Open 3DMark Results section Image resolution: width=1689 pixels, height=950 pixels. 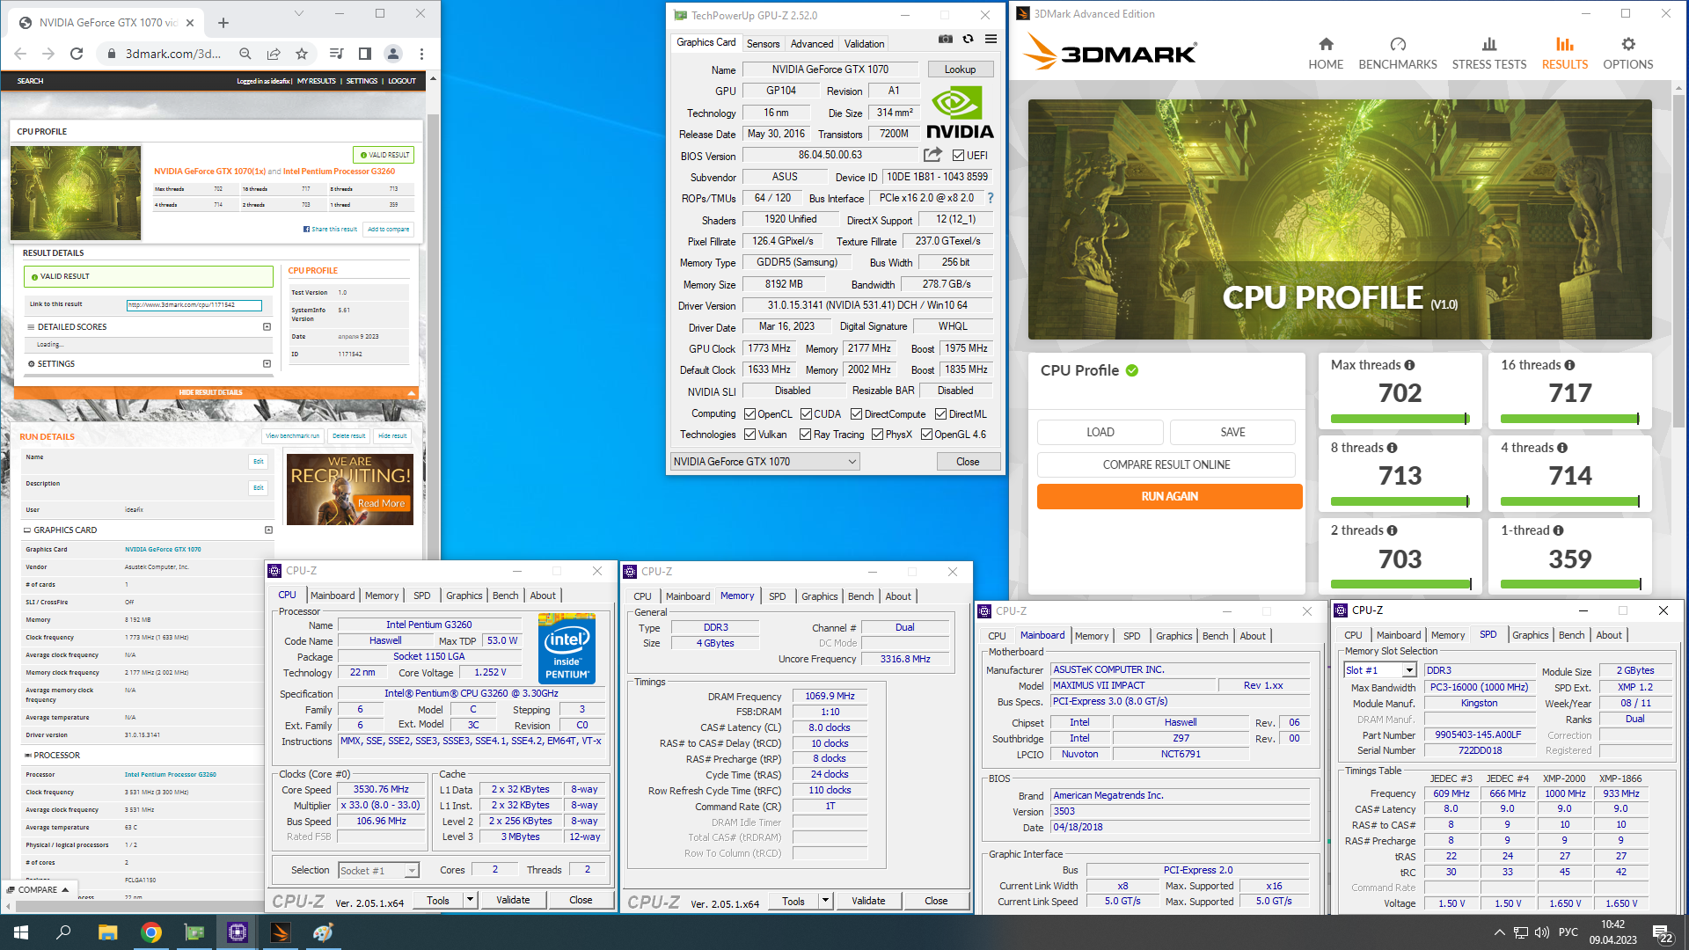[x=1564, y=54]
